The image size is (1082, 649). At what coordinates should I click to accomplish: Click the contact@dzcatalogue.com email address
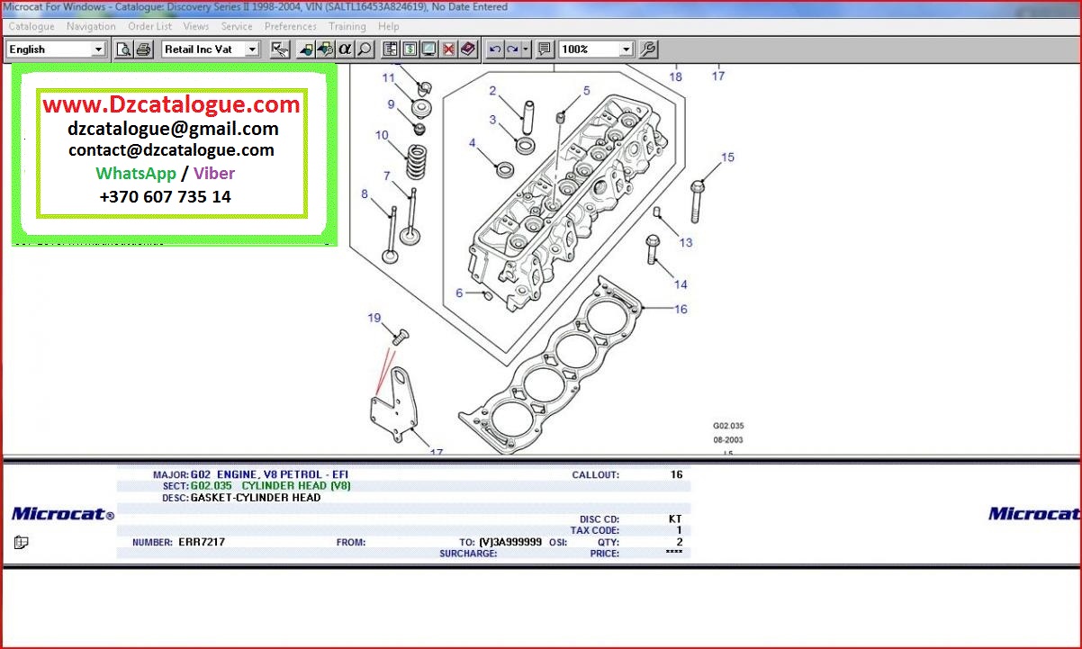coord(171,150)
